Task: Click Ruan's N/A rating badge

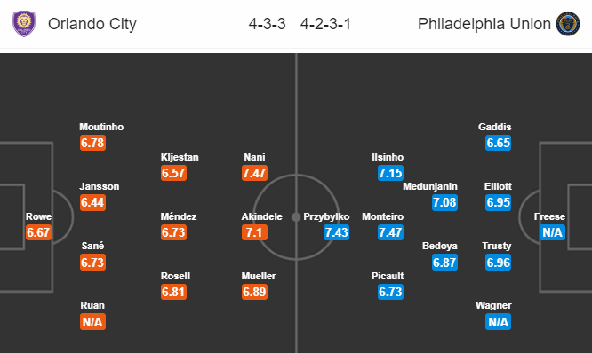Action: (92, 322)
